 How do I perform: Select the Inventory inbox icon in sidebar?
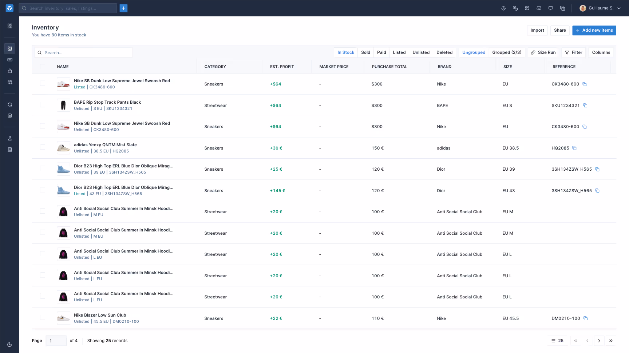coord(10,48)
